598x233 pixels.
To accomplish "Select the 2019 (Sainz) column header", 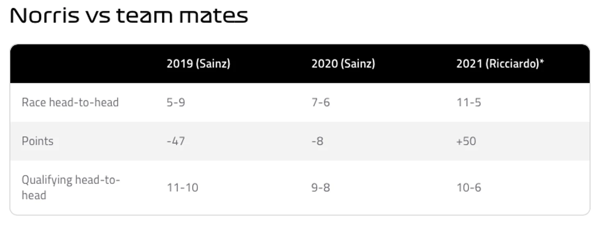I will [x=198, y=64].
